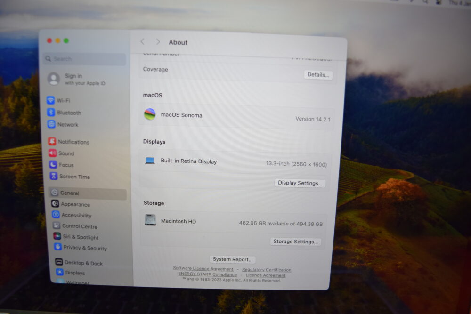Viewport: 471px width, 314px height.
Task: Go back with the left chevron
Action: (142, 42)
